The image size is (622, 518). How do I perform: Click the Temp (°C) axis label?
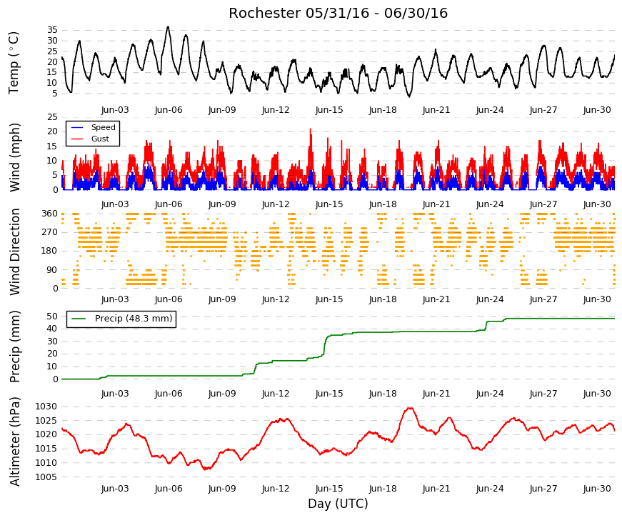point(14,63)
